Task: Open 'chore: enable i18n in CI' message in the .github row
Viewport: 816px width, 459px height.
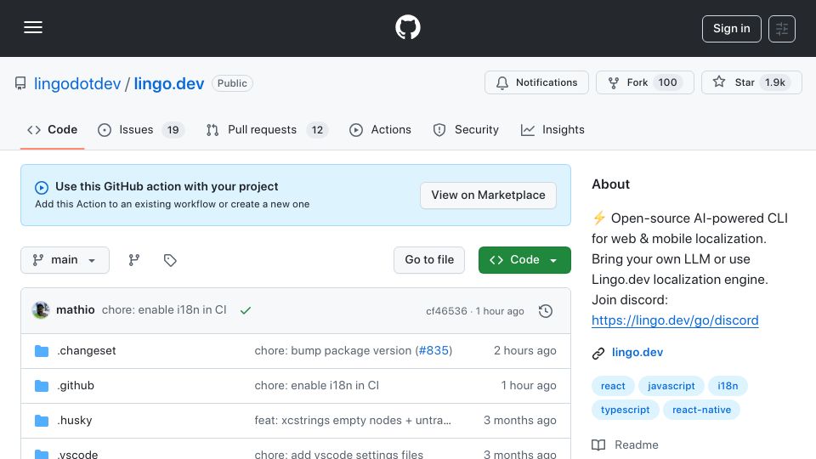Action: [x=316, y=386]
